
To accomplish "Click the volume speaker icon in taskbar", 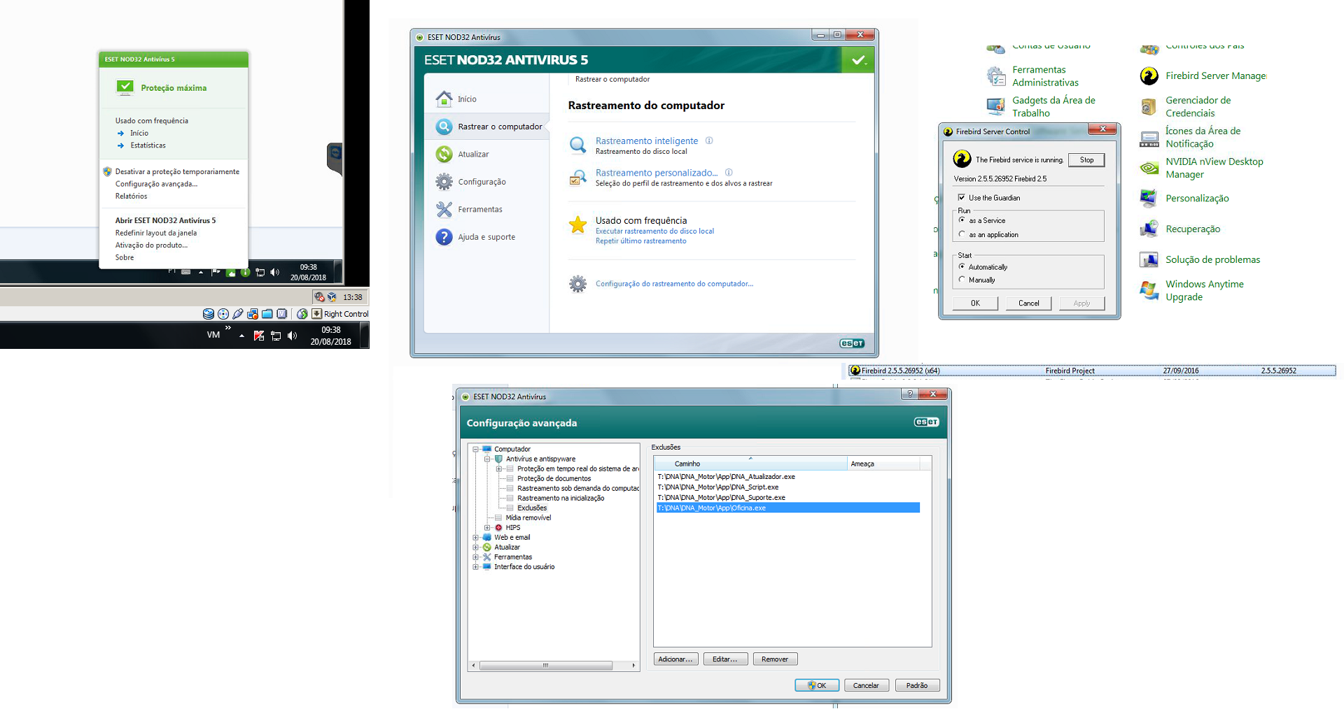I will pos(293,336).
